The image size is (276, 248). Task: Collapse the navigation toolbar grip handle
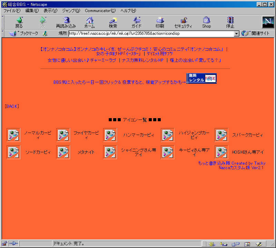point(3,22)
